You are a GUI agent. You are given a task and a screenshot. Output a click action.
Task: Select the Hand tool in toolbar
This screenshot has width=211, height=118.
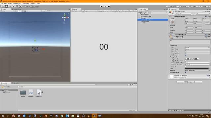[x=3, y=7]
